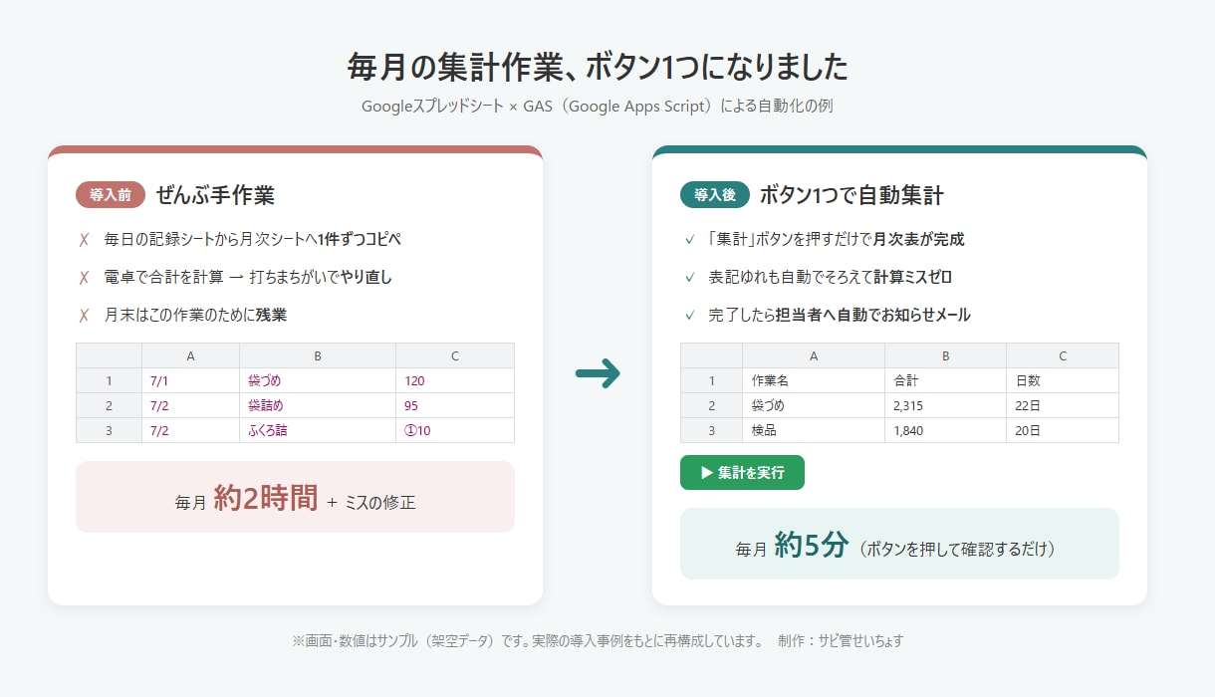Select cell 袋詰め in the 導入前 table
This screenshot has height=697, width=1215.
[x=318, y=405]
